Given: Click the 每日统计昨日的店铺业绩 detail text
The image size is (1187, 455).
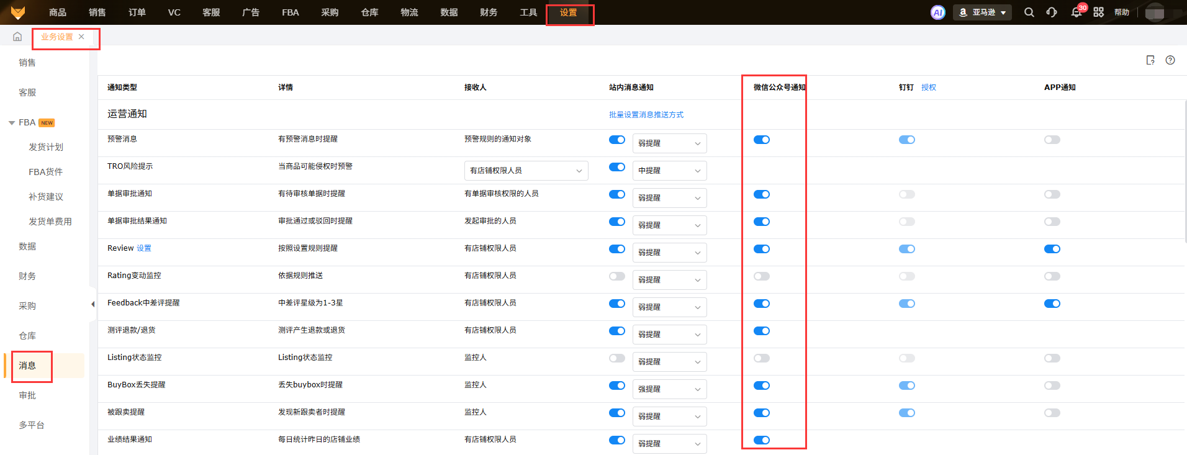Looking at the screenshot, I should click(x=319, y=439).
